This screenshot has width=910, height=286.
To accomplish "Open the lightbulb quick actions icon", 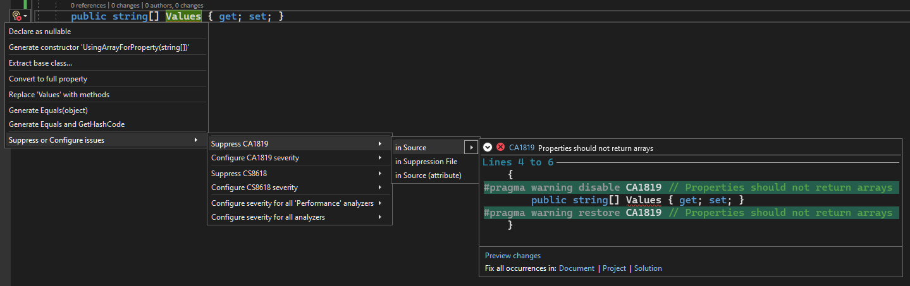I will click(x=16, y=16).
